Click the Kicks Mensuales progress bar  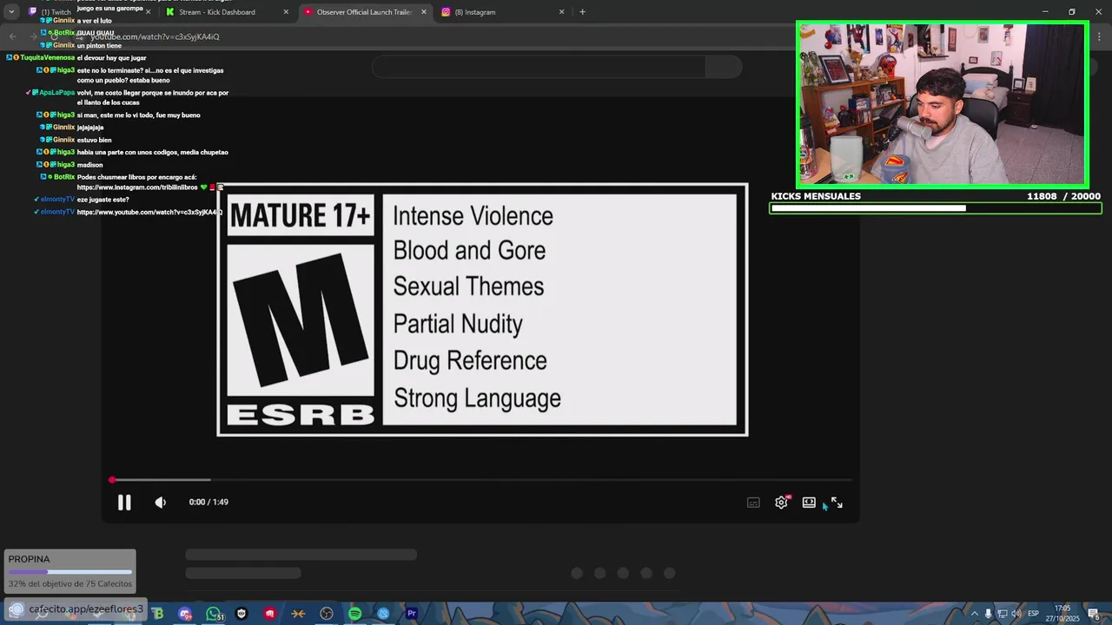pos(936,208)
